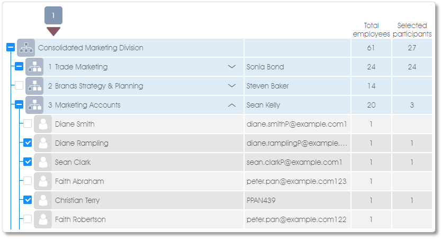
Task: Click manager name Sonia Bond
Action: [265, 67]
